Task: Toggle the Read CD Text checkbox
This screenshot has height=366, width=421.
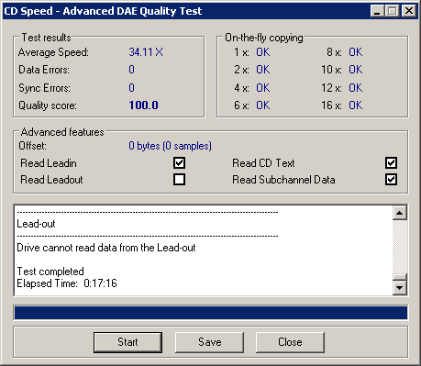Action: coord(391,163)
